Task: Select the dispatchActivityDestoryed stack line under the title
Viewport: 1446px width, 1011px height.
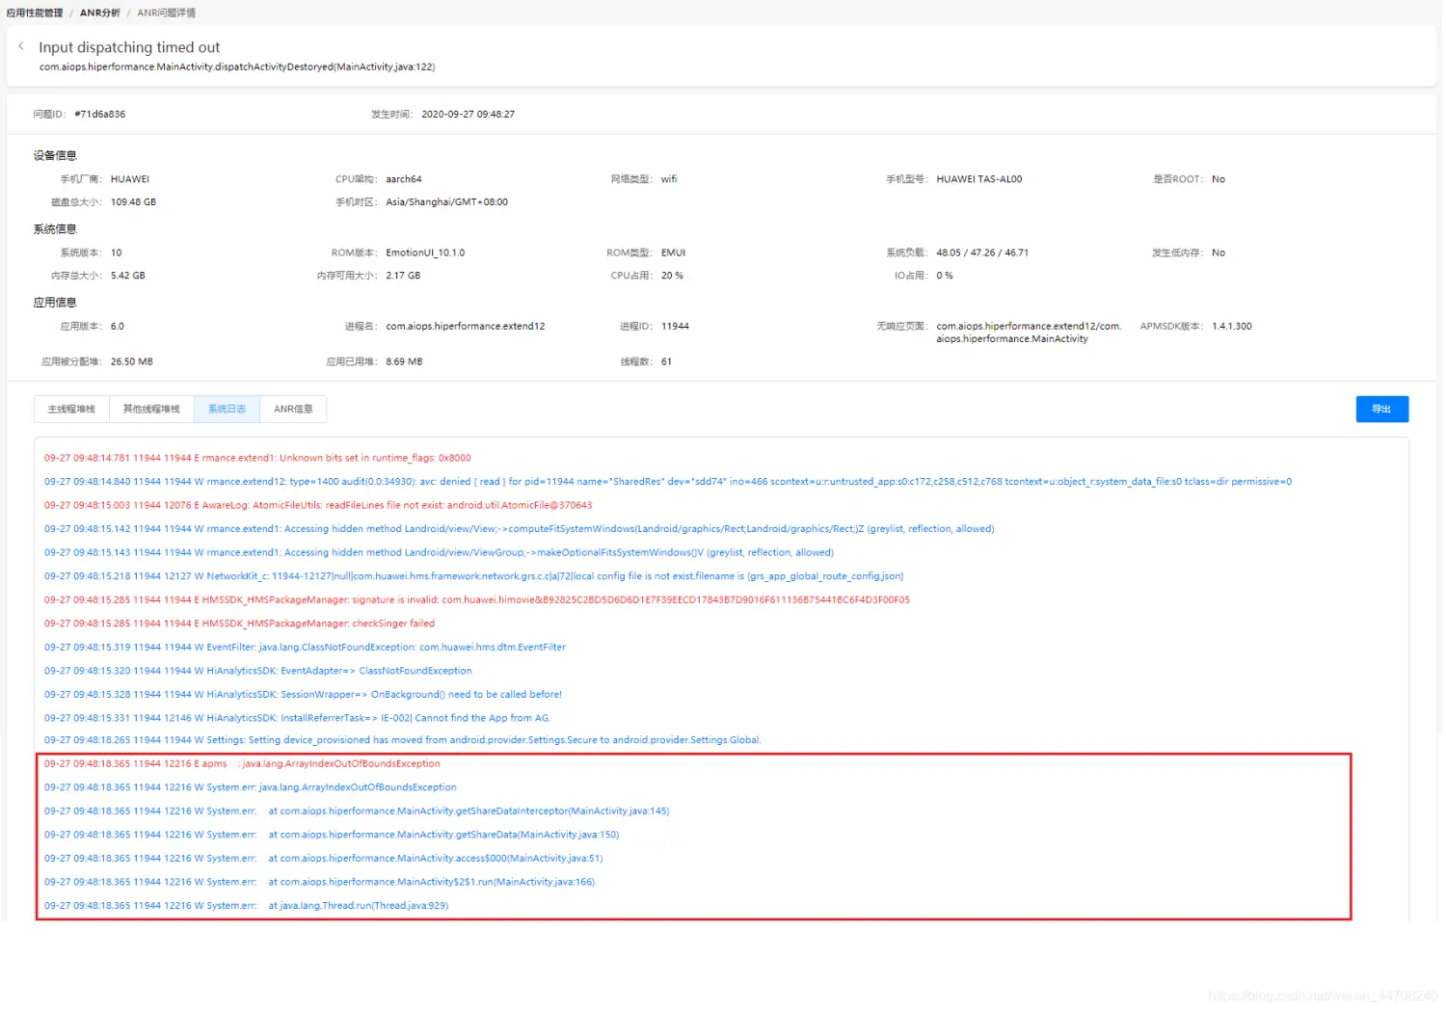Action: click(x=237, y=67)
